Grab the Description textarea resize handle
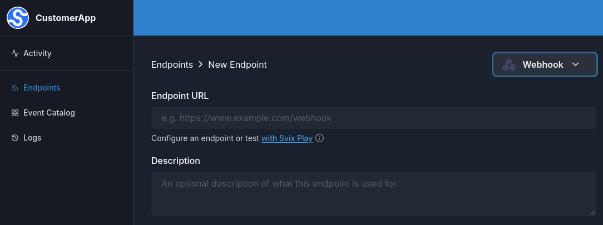Screen dimensions: 603x225 (x=593, y=212)
